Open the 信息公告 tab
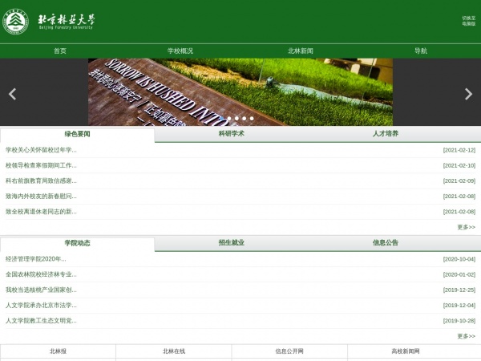The image size is (481, 361). [x=386, y=242]
